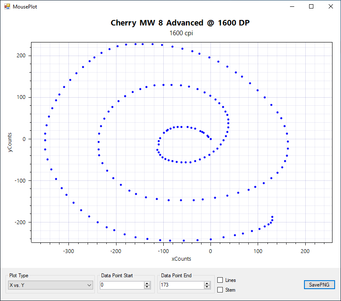Click the -300 tick label on x axis
Image resolution: width=341 pixels, height=301 pixels.
click(x=68, y=251)
